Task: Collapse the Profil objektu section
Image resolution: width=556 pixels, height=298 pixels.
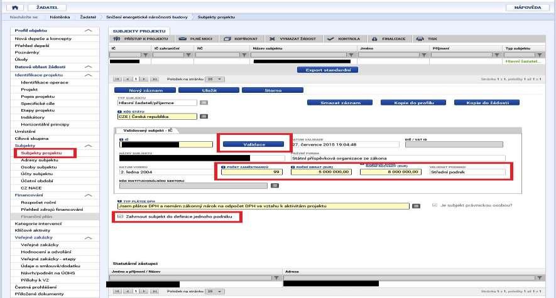Action: point(89,31)
